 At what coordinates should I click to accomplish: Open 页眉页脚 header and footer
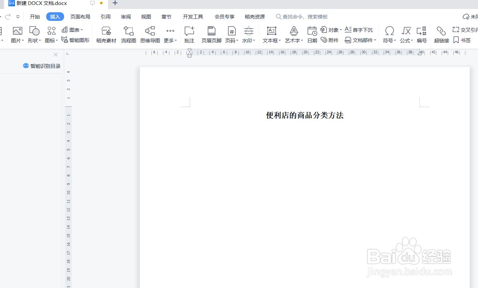coord(212,35)
